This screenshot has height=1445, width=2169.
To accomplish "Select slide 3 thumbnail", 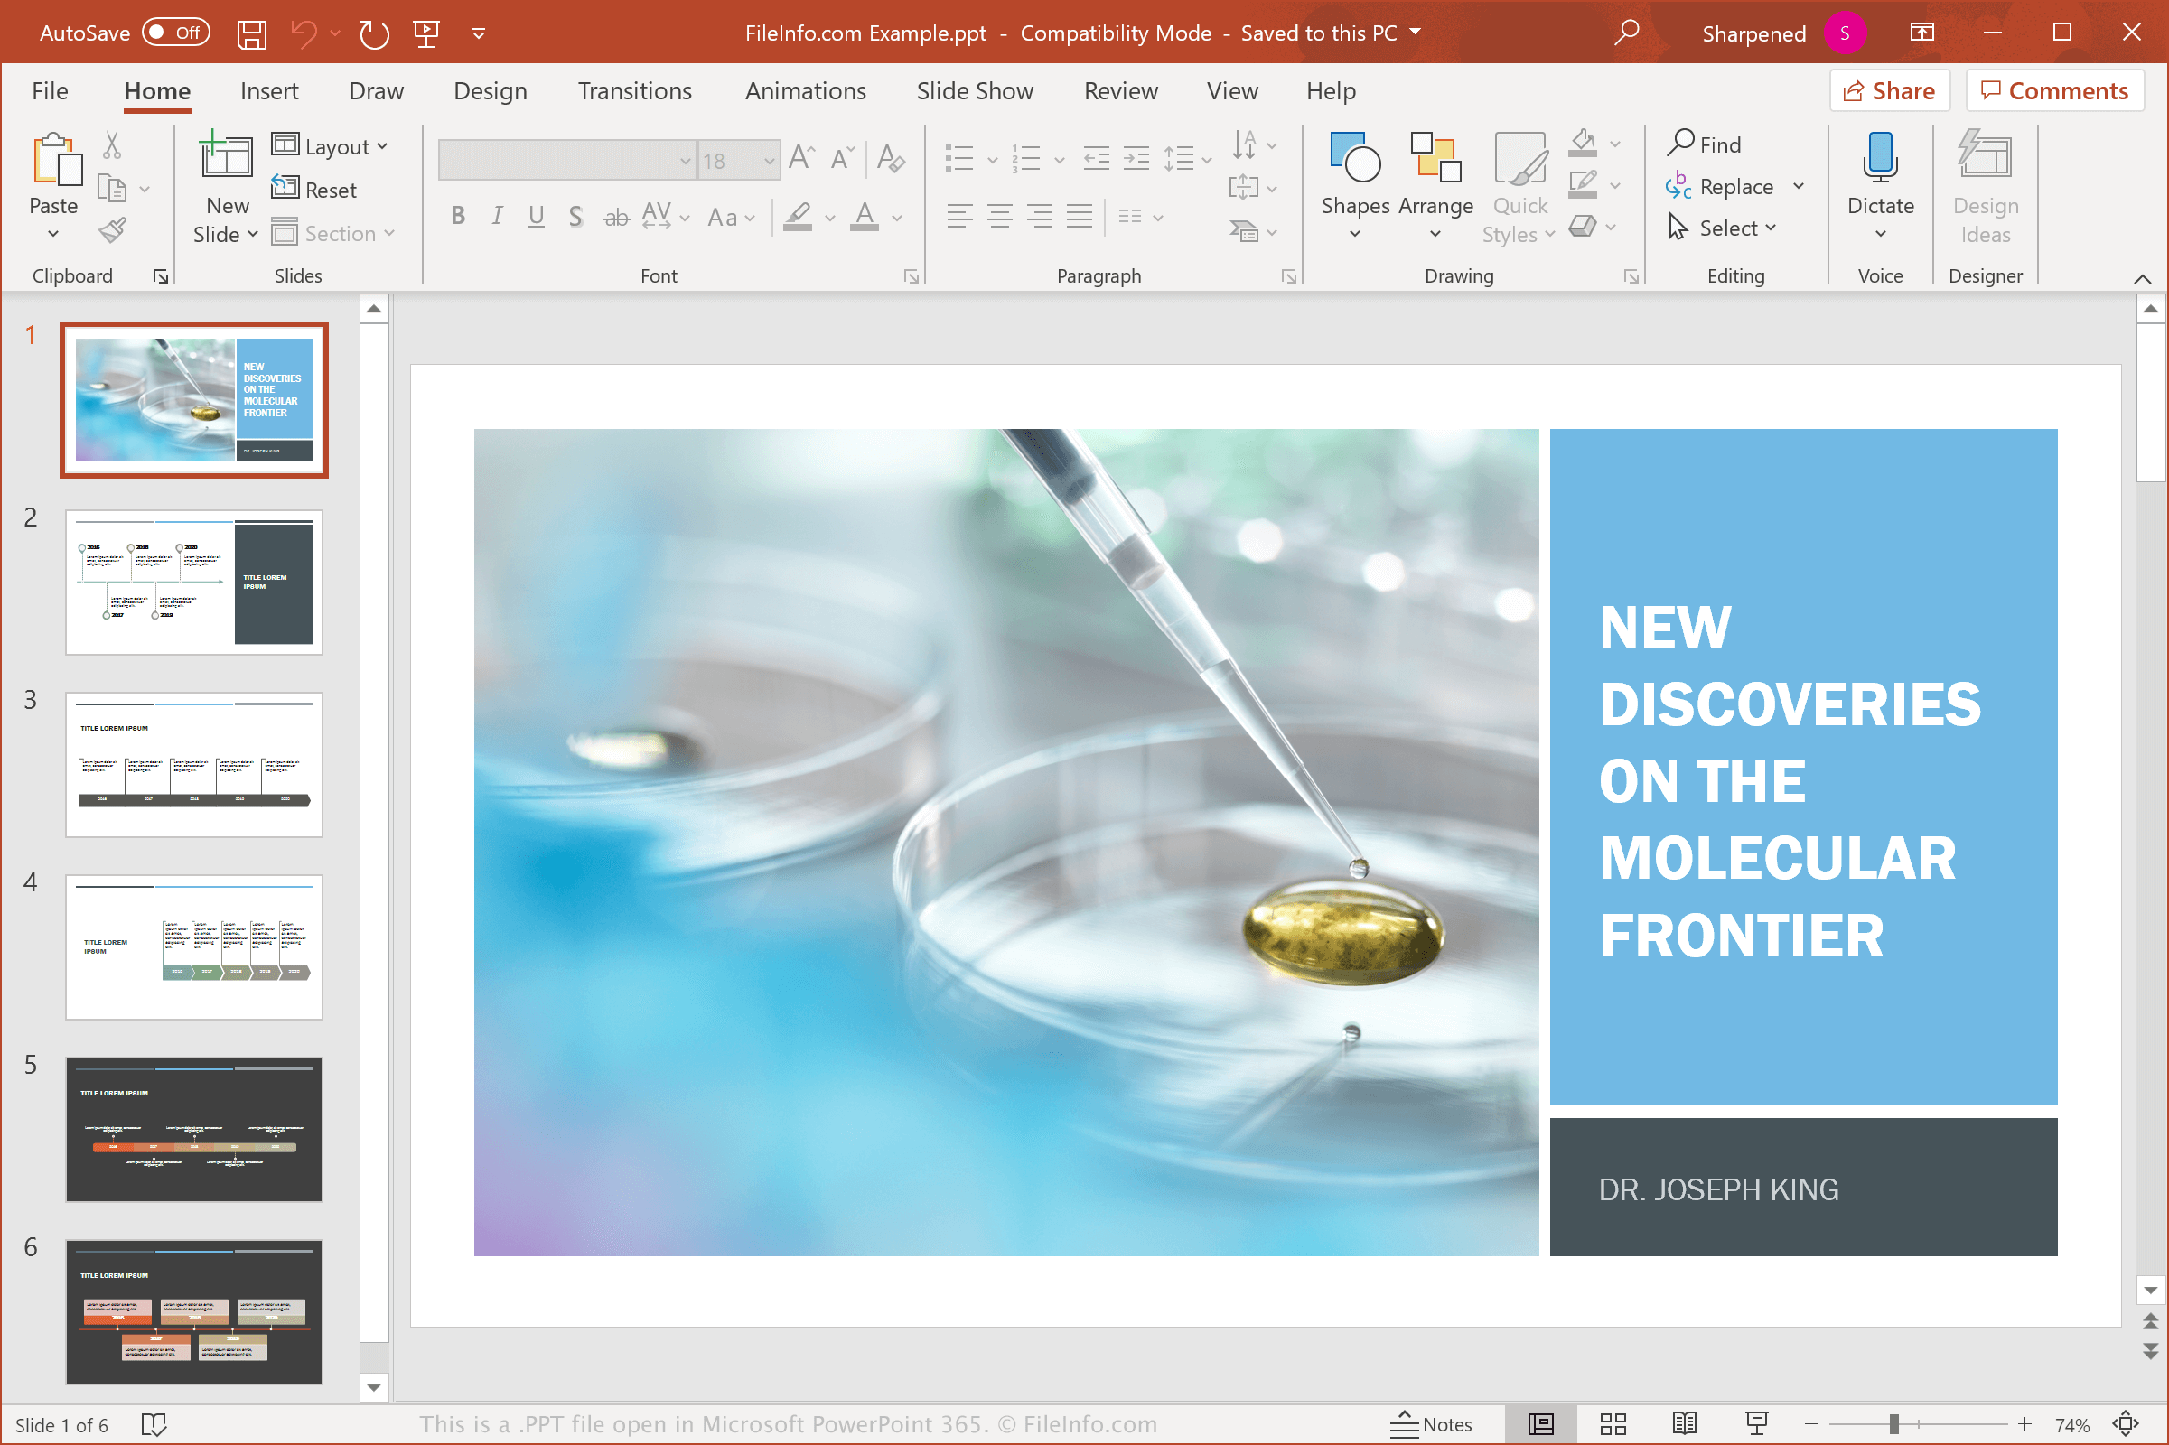I will click(192, 758).
